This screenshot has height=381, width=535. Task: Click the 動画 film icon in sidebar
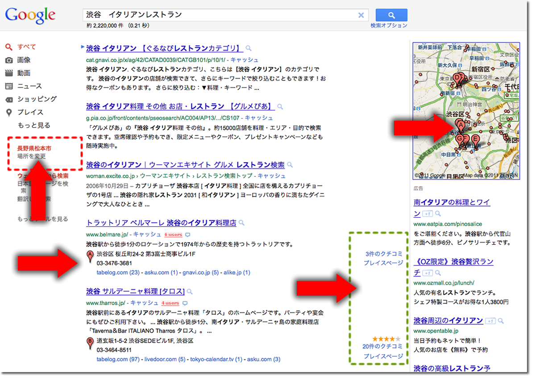pos(9,73)
